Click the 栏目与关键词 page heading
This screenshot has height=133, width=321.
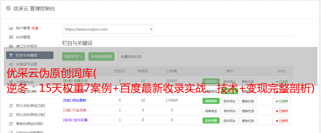(x=77, y=43)
